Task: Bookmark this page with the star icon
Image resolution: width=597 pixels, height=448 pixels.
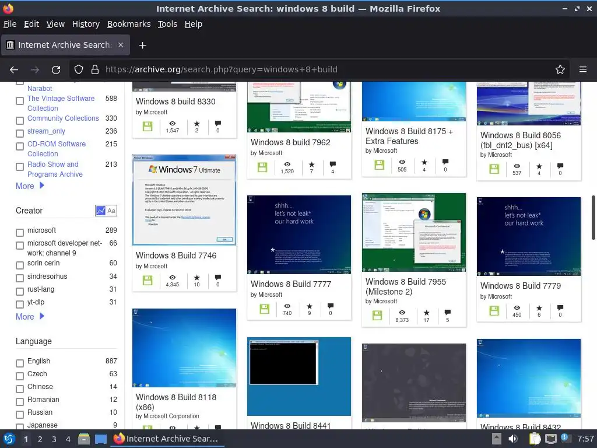Action: (x=560, y=70)
